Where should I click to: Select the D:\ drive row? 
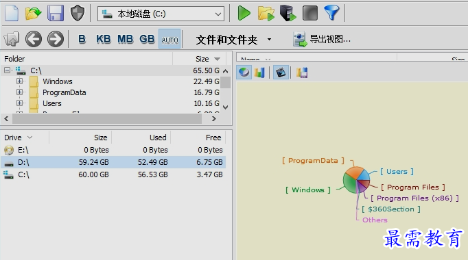coord(113,162)
